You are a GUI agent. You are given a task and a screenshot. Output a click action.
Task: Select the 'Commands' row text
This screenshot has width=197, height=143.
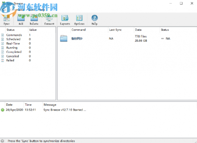pyautogui.click(x=14, y=35)
